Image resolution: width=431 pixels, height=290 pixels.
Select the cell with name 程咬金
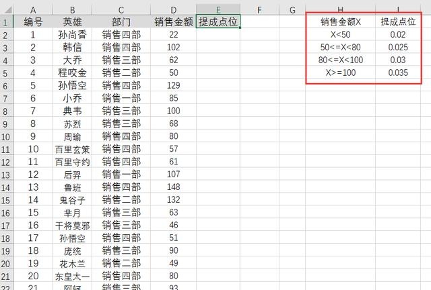click(72, 72)
